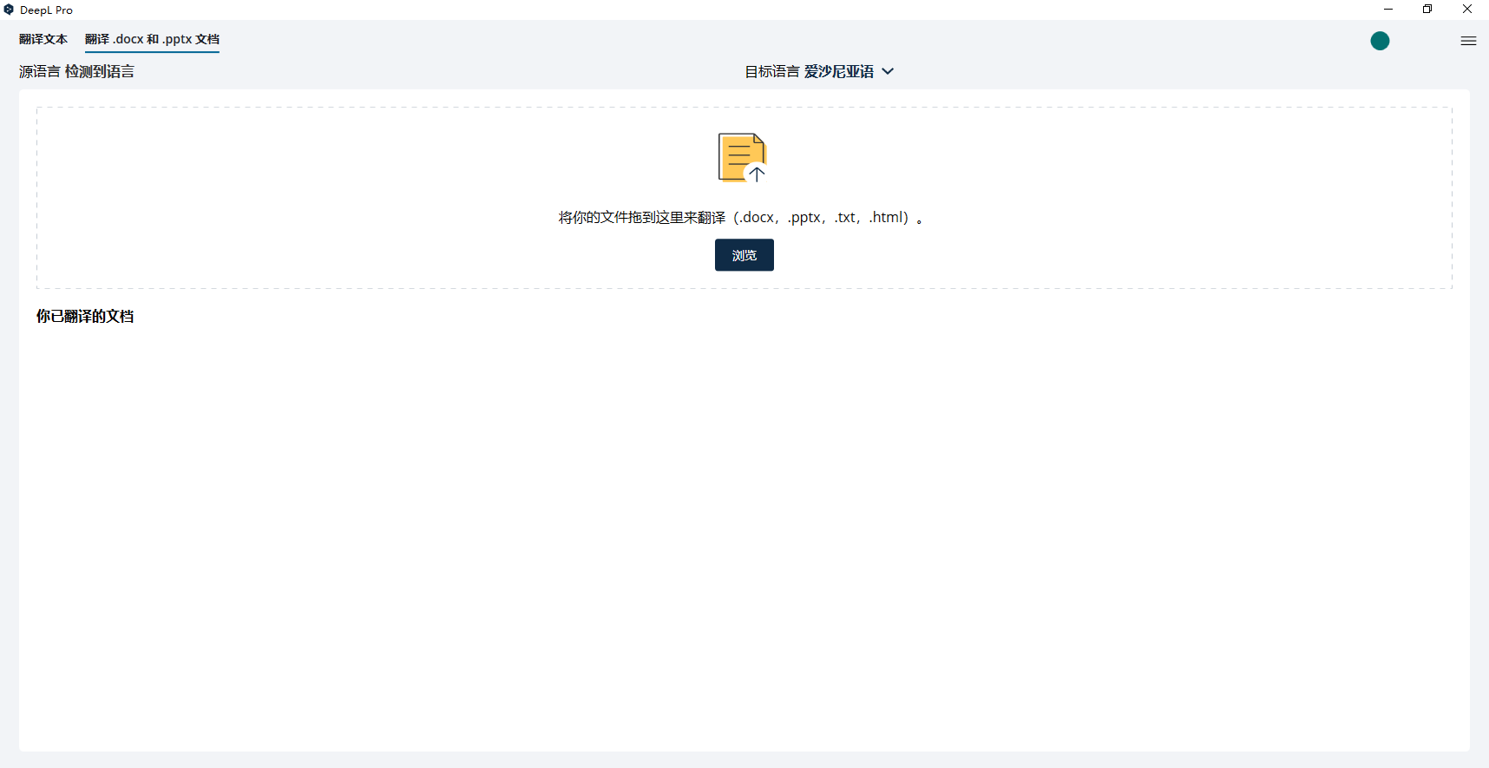Click inside the dashed file drop zone
Screen dimensions: 1489x768
pyautogui.click(x=347, y=198)
